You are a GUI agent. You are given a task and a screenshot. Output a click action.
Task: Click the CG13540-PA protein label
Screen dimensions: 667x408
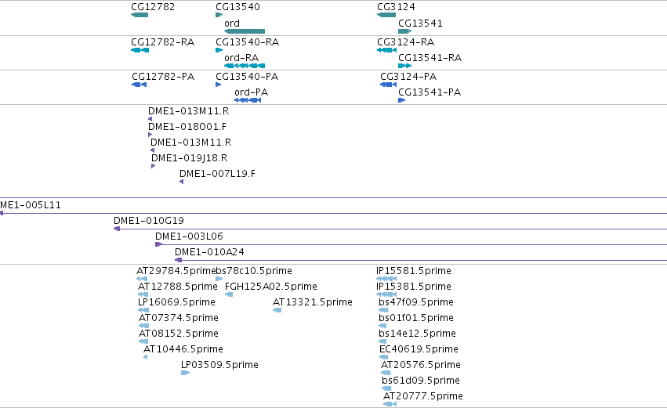[x=247, y=77]
